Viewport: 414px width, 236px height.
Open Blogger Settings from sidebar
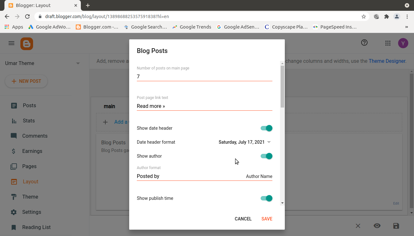tap(32, 212)
